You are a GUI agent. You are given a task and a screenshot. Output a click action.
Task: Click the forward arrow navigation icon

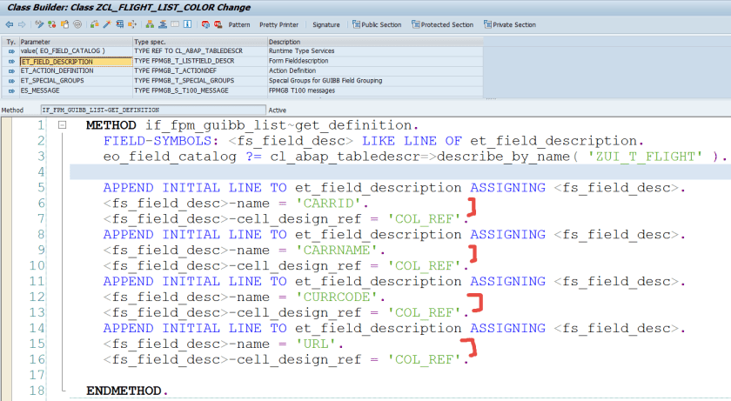click(x=23, y=25)
